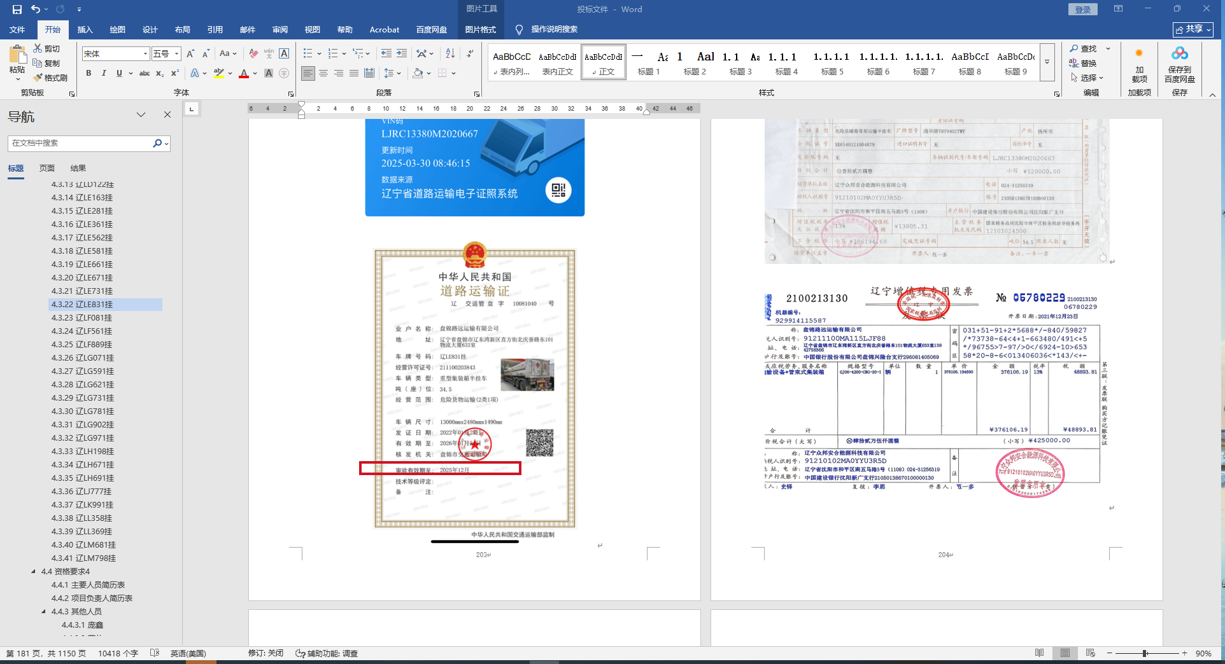Open the 插入 (Insert) ribbon tab
1225x664 pixels.
point(85,29)
